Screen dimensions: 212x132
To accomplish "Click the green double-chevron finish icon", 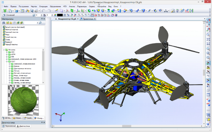I will (5, 11).
